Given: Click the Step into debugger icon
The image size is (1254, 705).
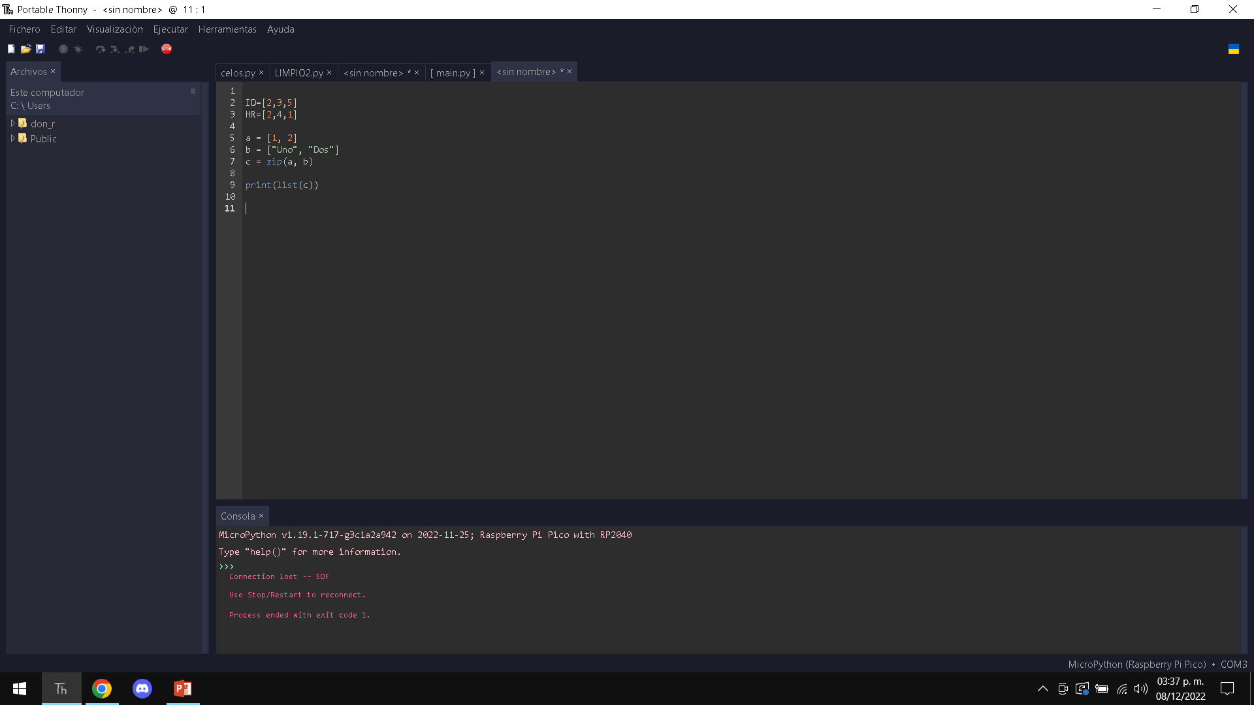Looking at the screenshot, I should coord(115,49).
